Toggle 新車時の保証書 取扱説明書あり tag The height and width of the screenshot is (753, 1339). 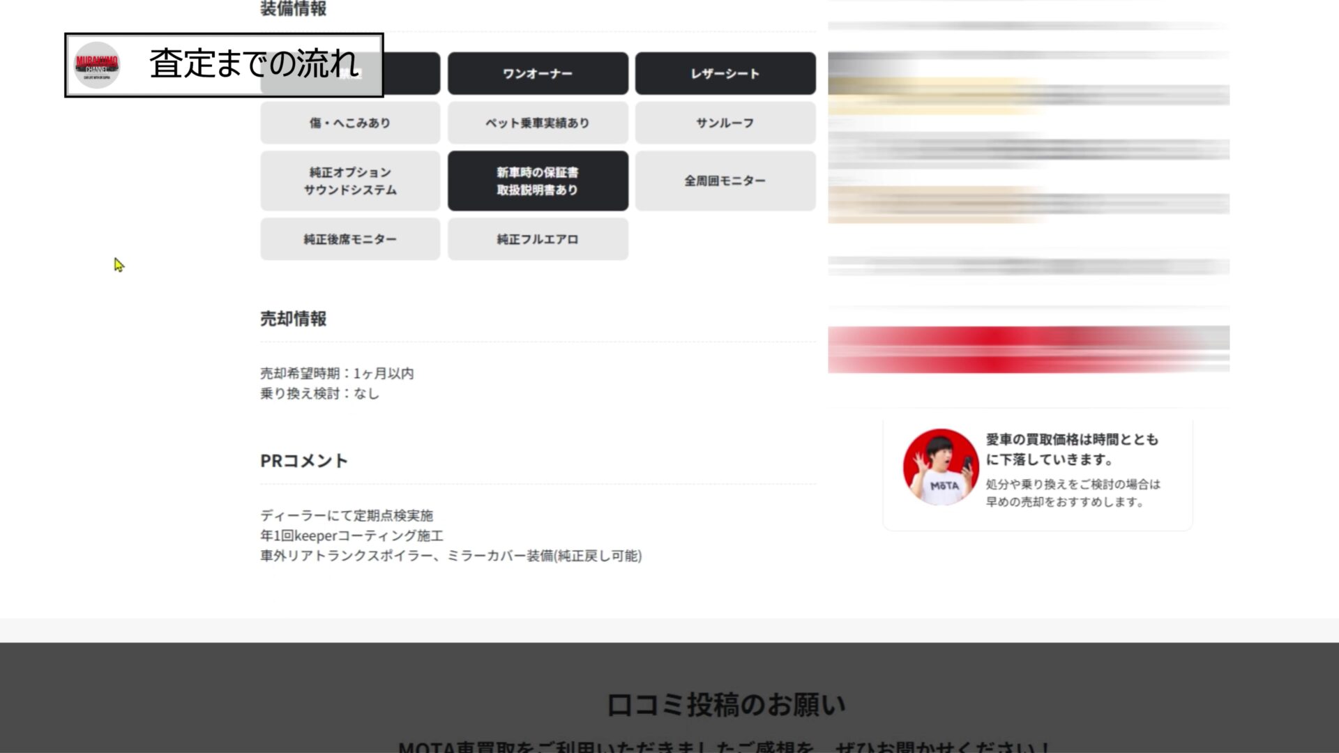[537, 181]
